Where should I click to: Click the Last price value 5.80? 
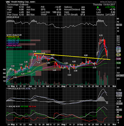[x=113, y=12]
